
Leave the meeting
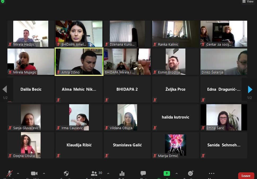[x=246, y=176]
